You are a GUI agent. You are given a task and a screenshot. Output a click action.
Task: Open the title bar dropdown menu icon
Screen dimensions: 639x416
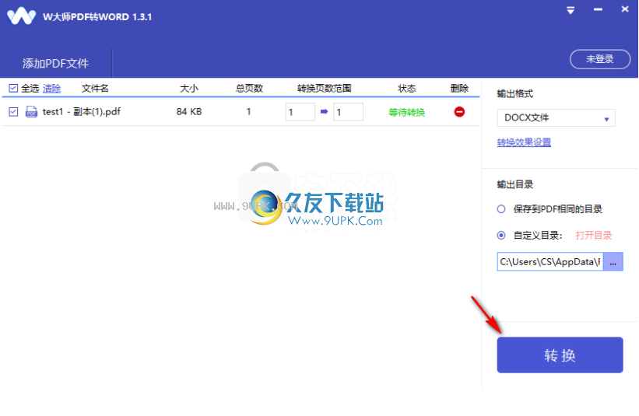pos(571,10)
